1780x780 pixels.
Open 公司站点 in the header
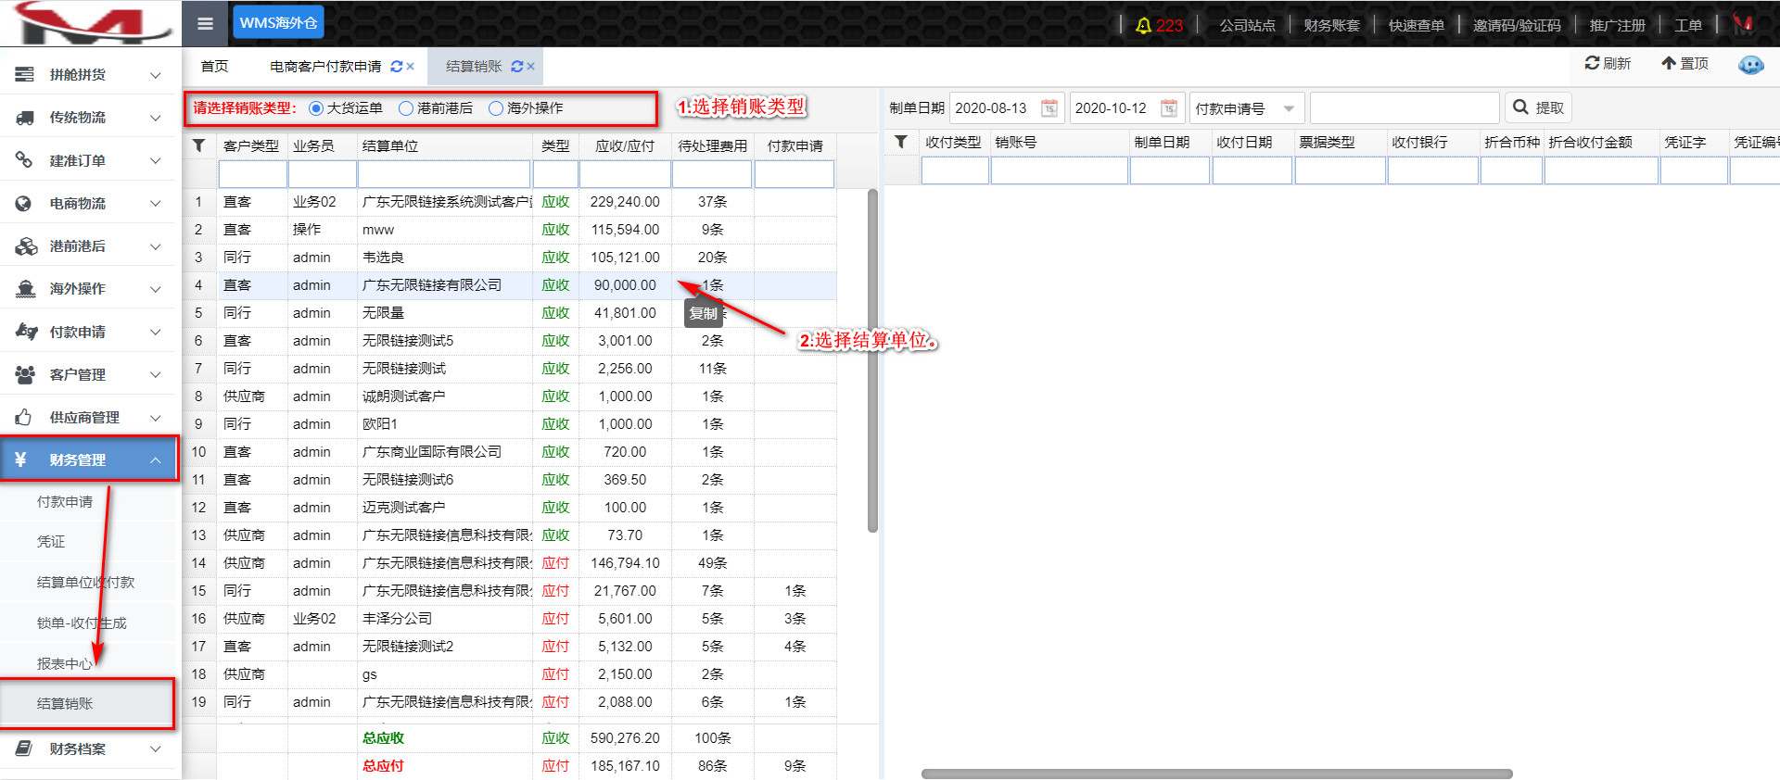(x=1247, y=25)
